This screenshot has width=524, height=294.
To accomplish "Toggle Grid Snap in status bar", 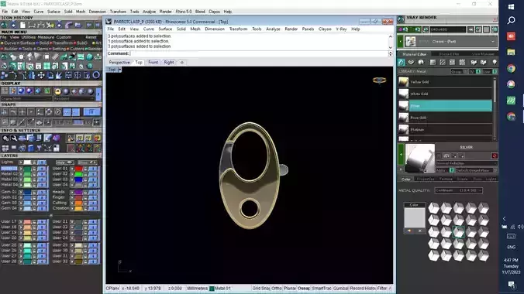I will 261,289.
